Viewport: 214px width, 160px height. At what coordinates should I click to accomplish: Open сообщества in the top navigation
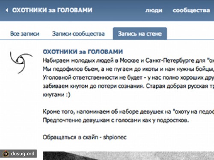191,10
